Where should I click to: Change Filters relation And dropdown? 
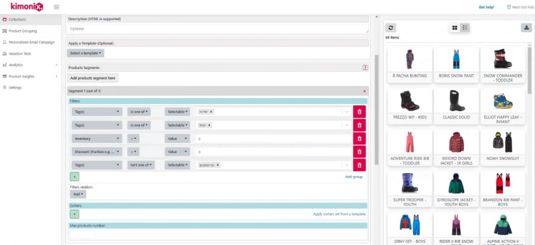pos(78,194)
